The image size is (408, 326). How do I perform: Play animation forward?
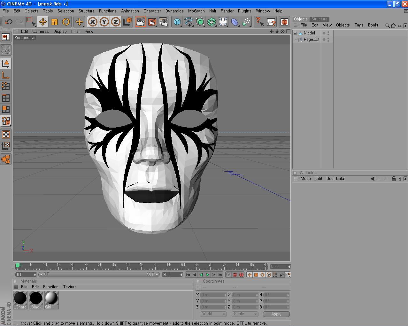click(207, 275)
